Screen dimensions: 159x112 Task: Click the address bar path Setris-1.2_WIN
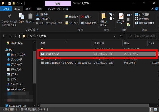(38, 36)
